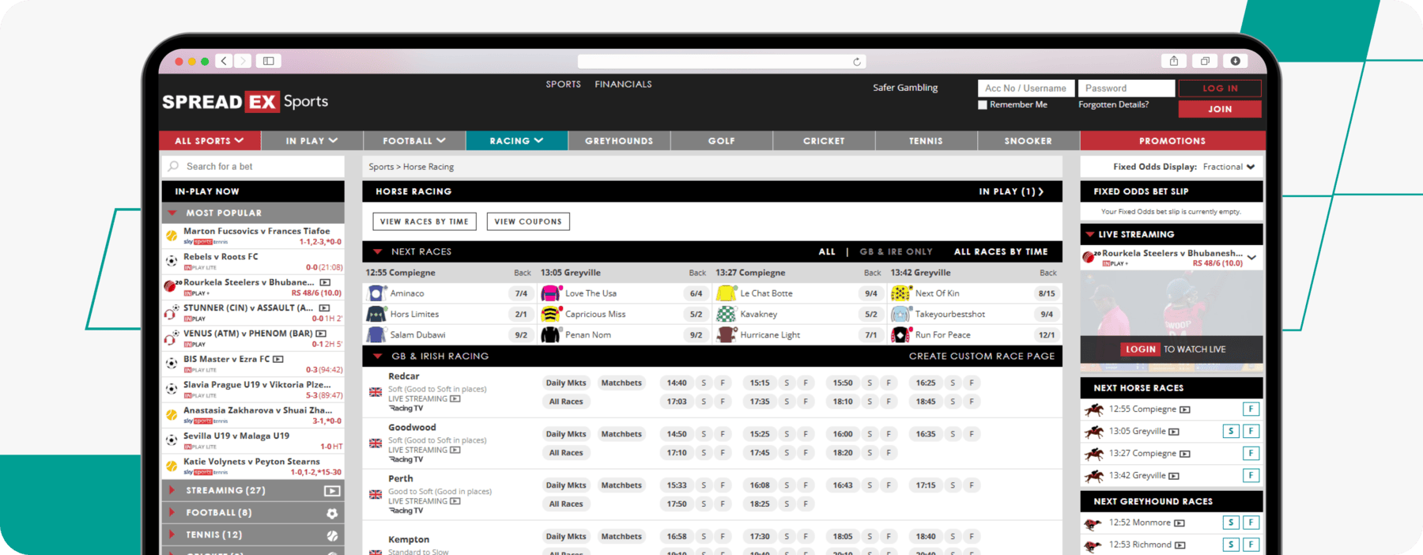Click CREATE CUSTOM RACE PAGE link
This screenshot has width=1423, height=555.
(982, 357)
